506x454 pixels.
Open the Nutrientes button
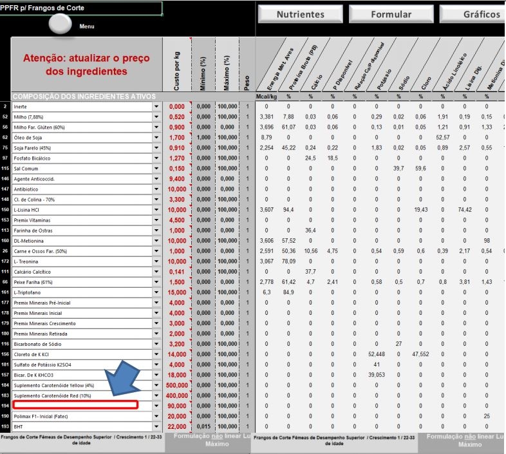point(301,14)
